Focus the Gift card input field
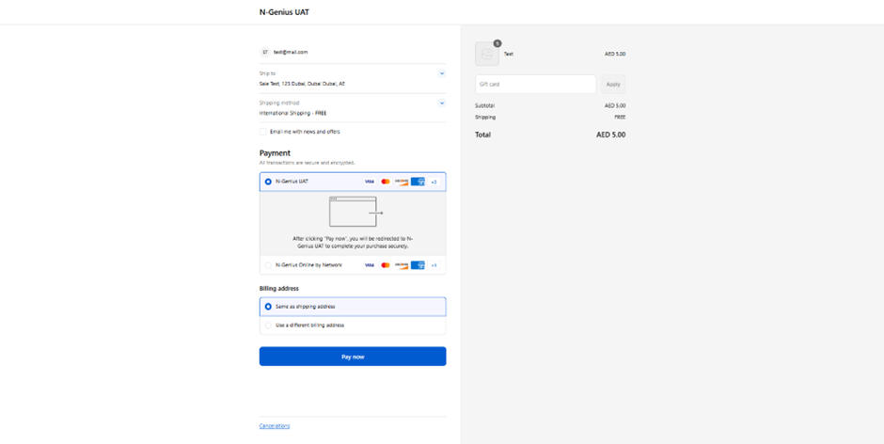This screenshot has height=444, width=884. 536,84
